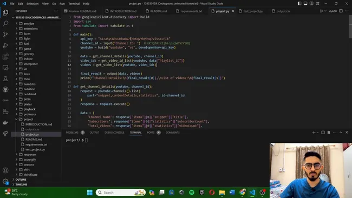Open the Accounts icon in activity bar

click(5, 170)
